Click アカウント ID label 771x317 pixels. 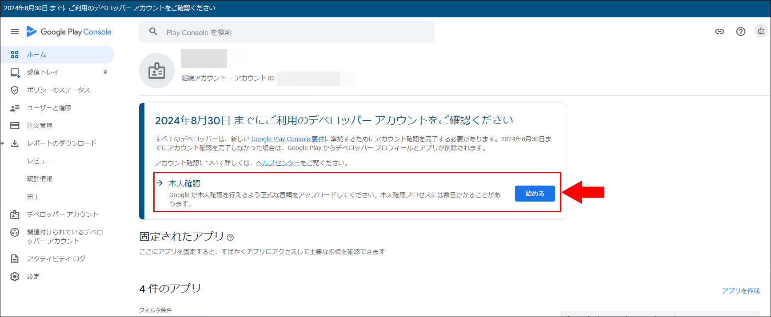click(x=255, y=78)
